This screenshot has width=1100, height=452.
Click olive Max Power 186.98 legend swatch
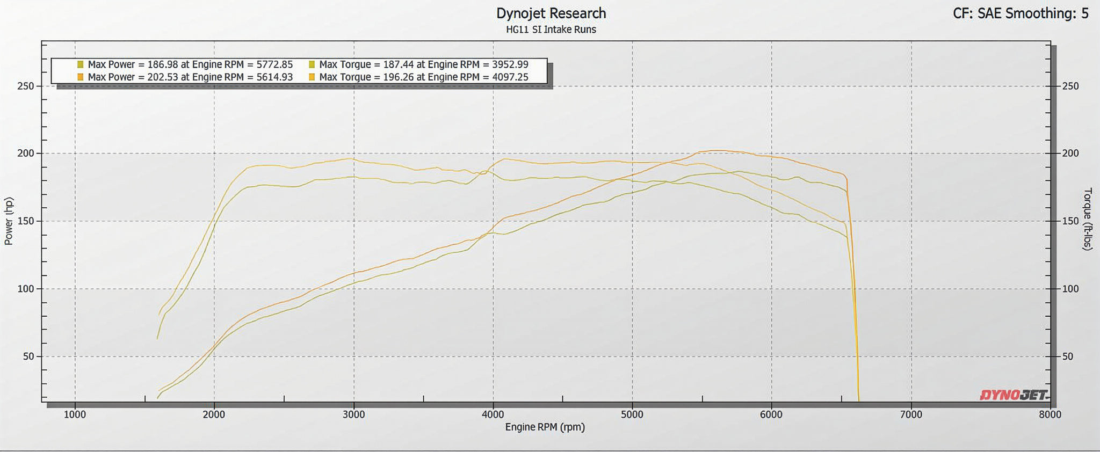80,64
